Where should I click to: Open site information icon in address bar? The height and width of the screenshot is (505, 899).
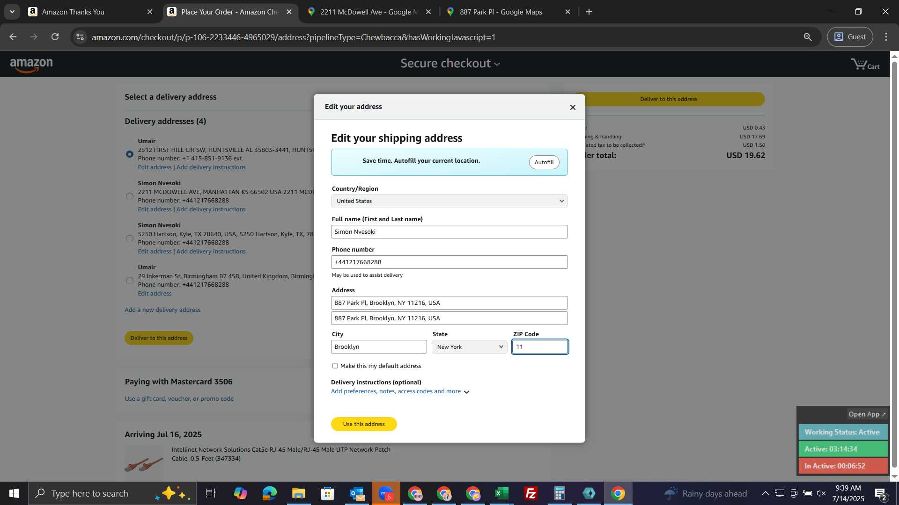(x=80, y=37)
